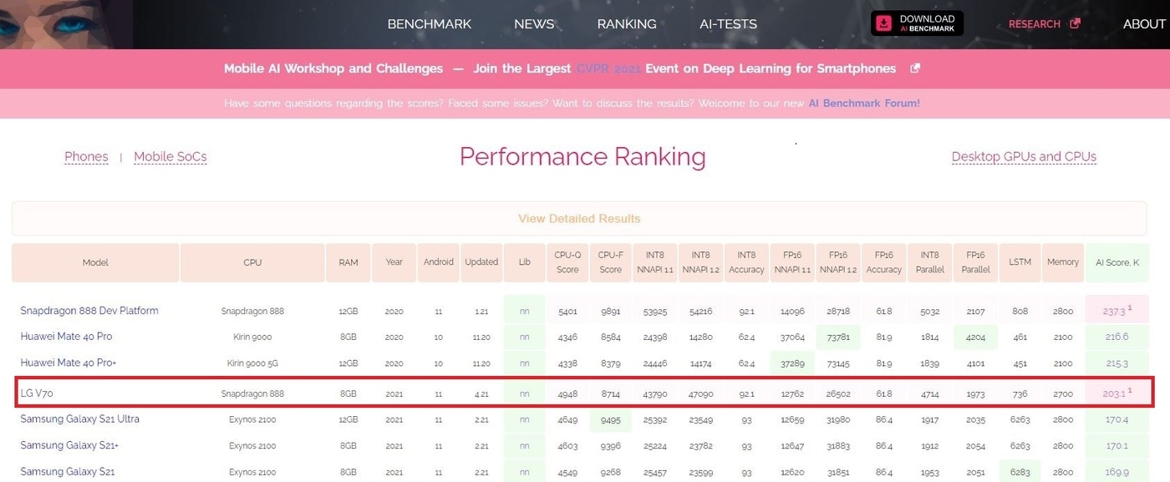Viewport: 1170px width, 482px height.
Task: Click the View Detailed Results button
Action: coord(579,218)
